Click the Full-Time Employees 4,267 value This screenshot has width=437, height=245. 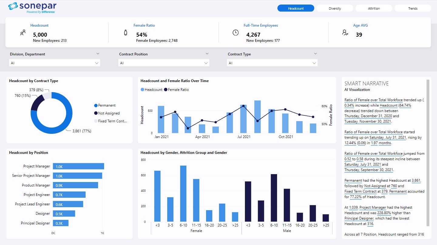pos(253,35)
